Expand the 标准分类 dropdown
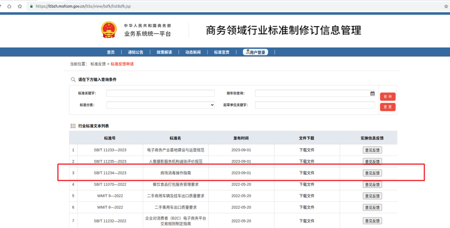 [161, 105]
